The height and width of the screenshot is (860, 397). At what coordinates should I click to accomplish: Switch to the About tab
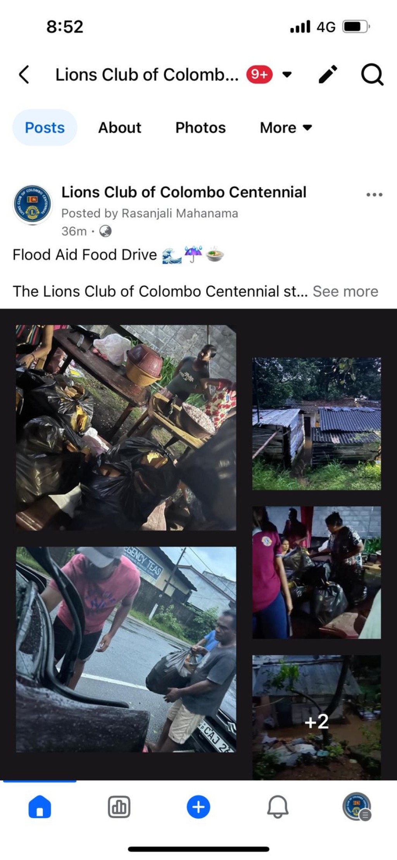pyautogui.click(x=120, y=128)
